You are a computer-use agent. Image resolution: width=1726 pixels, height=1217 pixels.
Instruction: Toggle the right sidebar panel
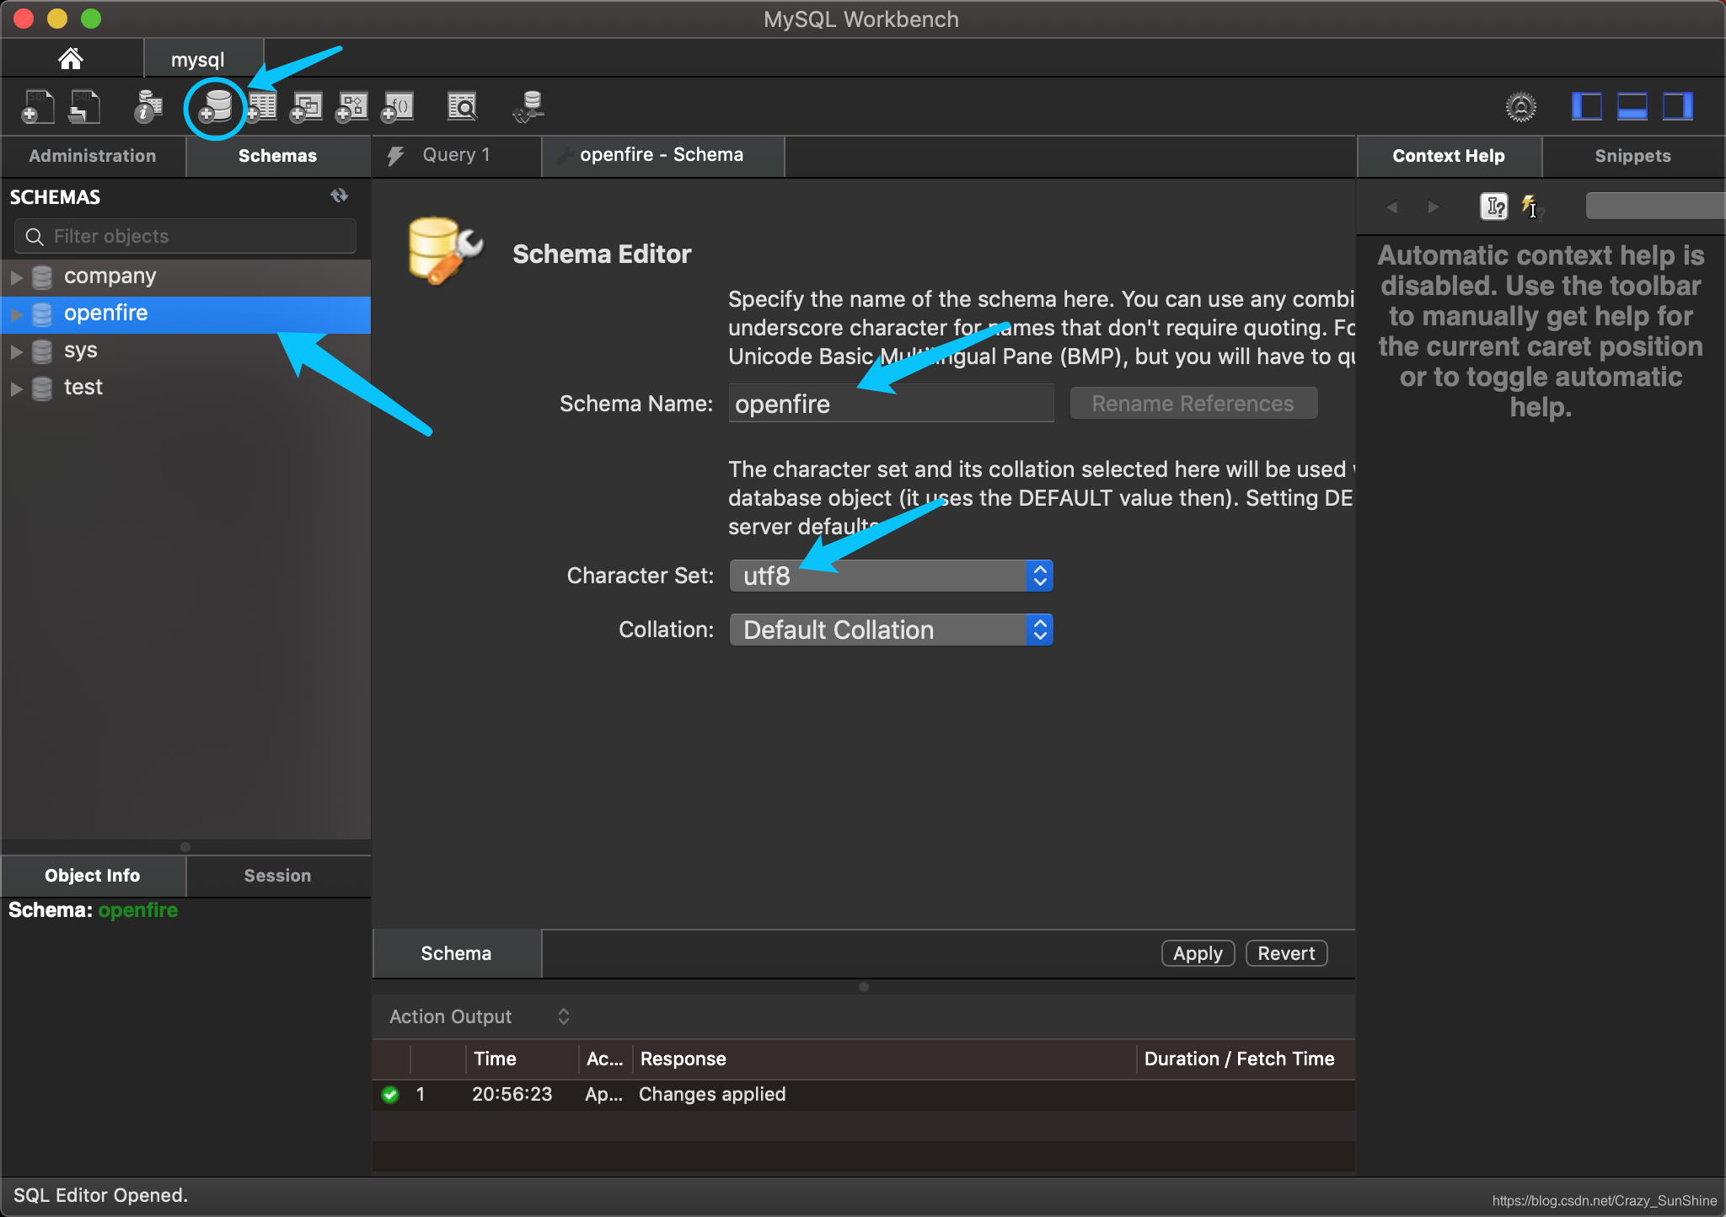click(1678, 107)
